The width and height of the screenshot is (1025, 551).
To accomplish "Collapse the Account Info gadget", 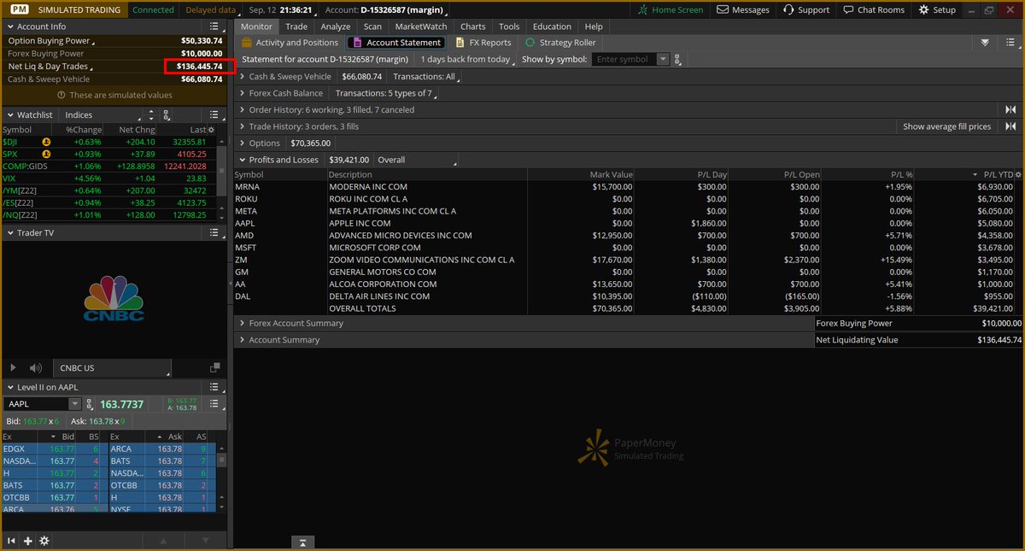I will coord(10,26).
